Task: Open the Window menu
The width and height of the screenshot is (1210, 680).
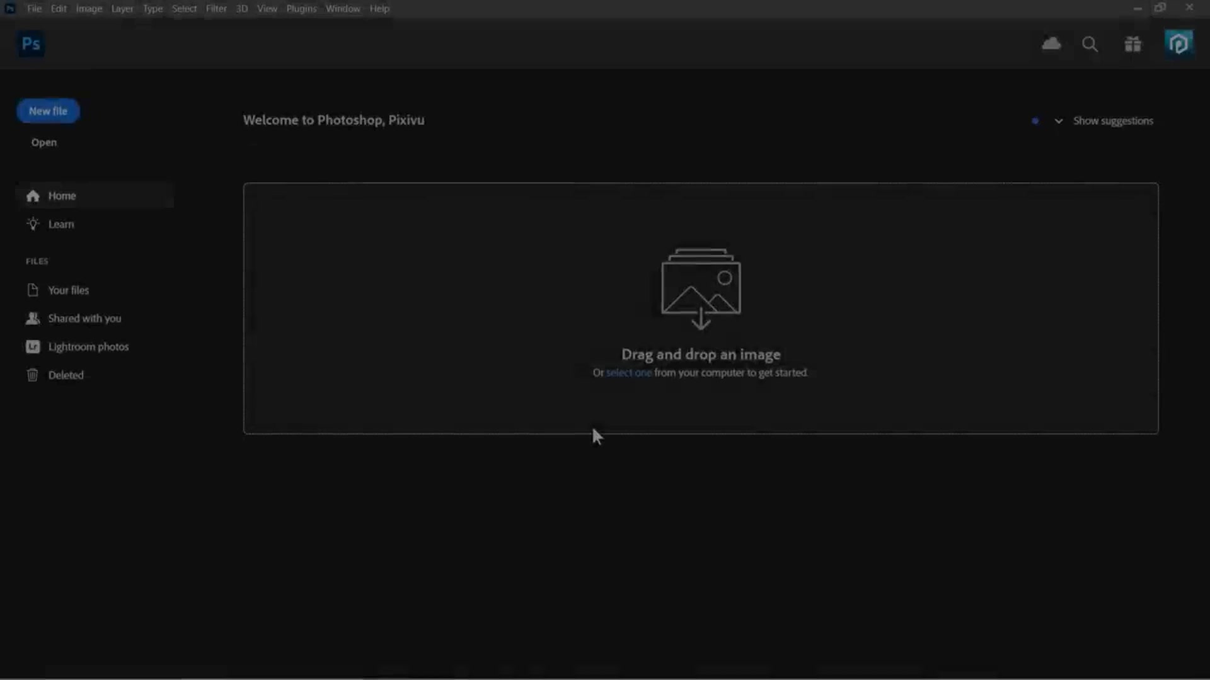Action: tap(343, 9)
